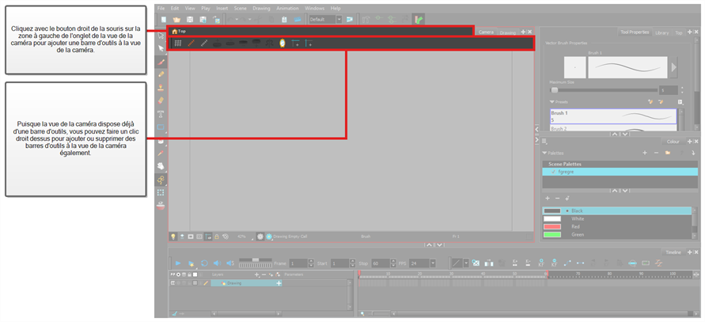Image resolution: width=705 pixels, height=322 pixels.
Task: Open the Windows menu
Action: (314, 8)
